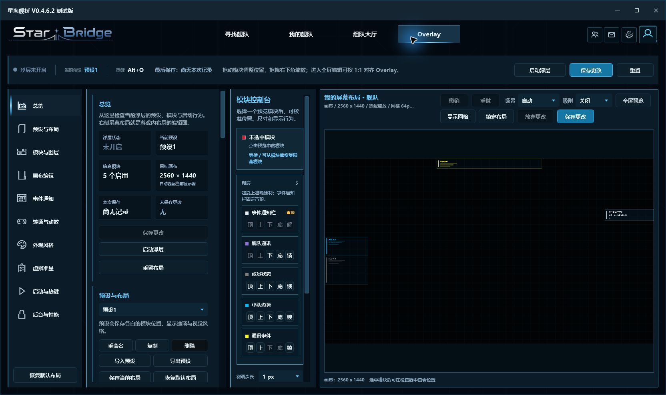Click 恢复默认布局 at sidebar bottom

point(45,375)
